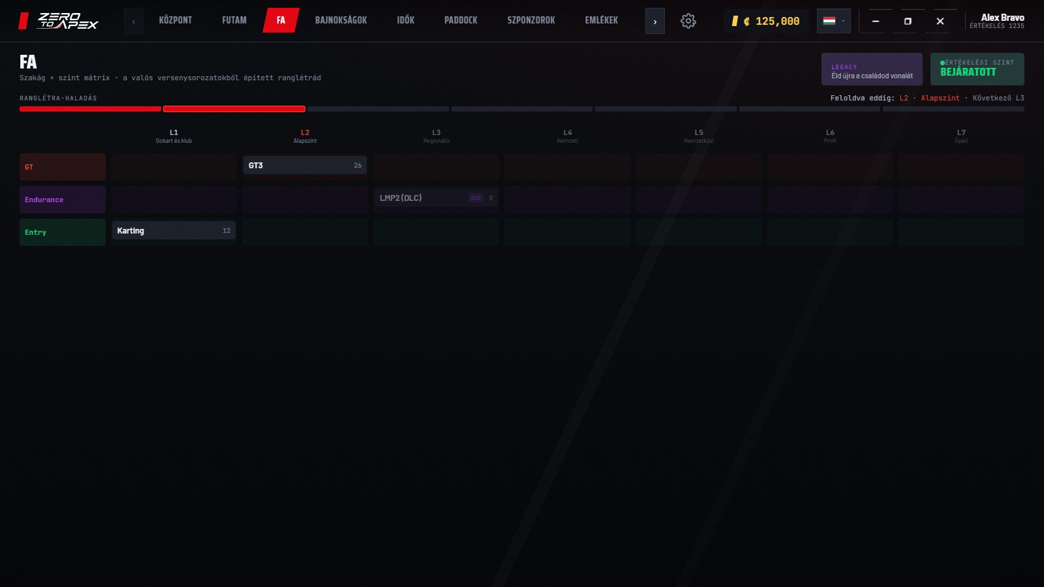This screenshot has height=587, width=1044.
Task: Open the Hungarian flag language dropdown
Action: click(x=833, y=21)
